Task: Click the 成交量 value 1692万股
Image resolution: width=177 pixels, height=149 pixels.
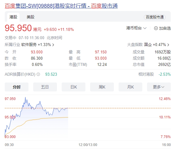Action: tap(162, 52)
